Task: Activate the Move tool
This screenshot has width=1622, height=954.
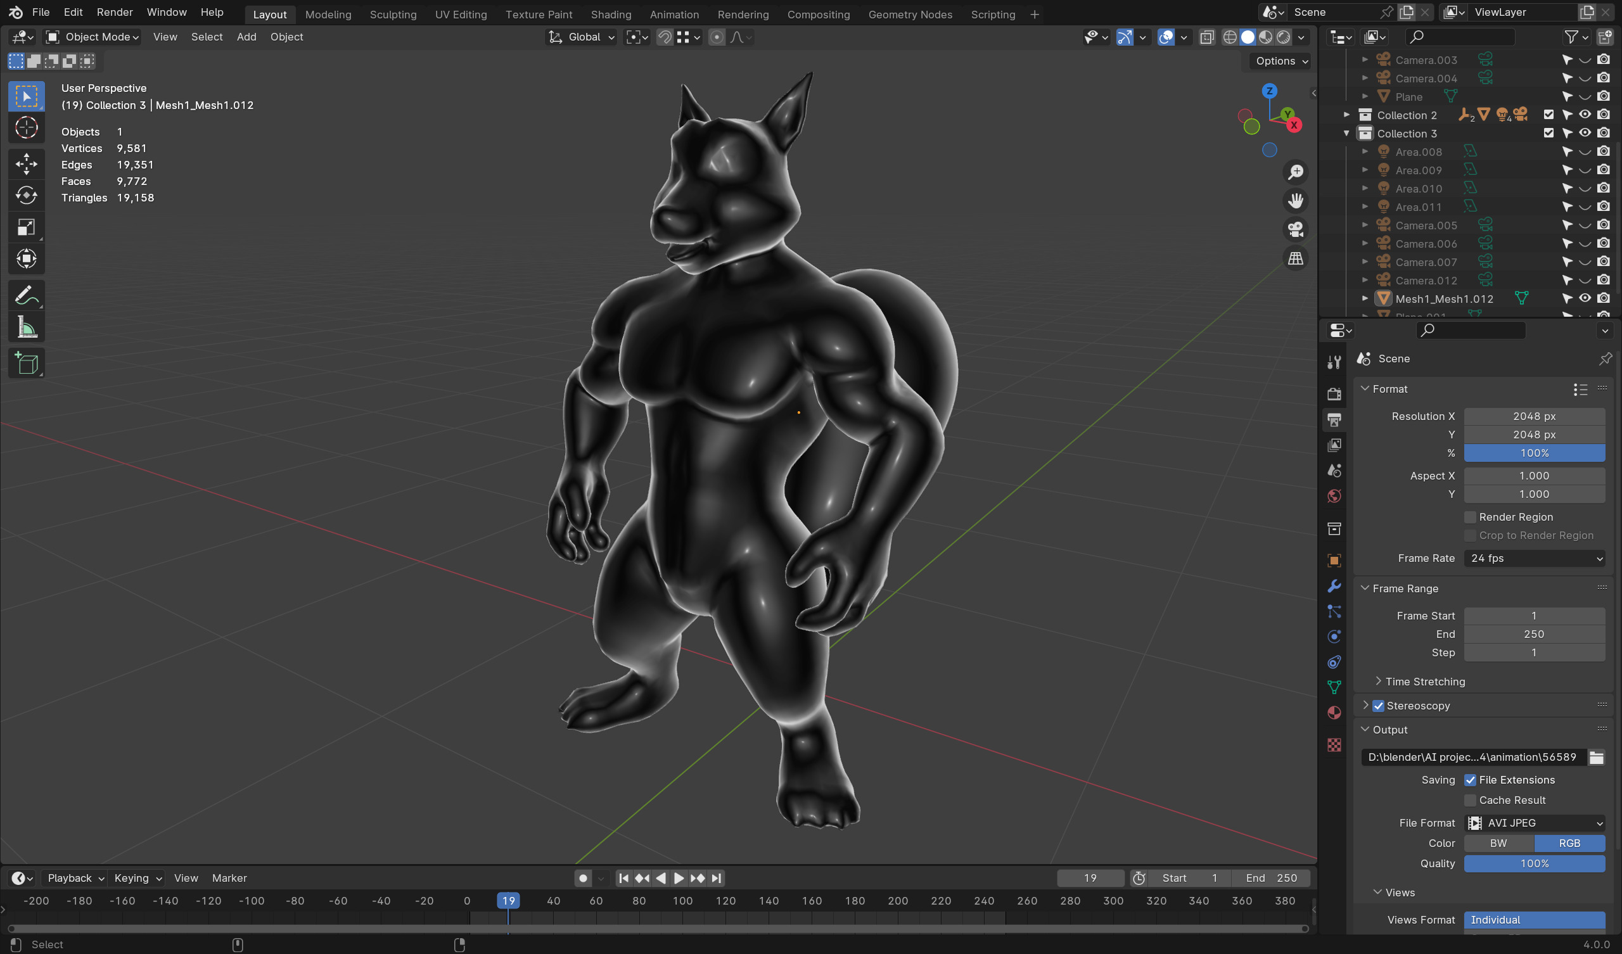Action: point(27,163)
